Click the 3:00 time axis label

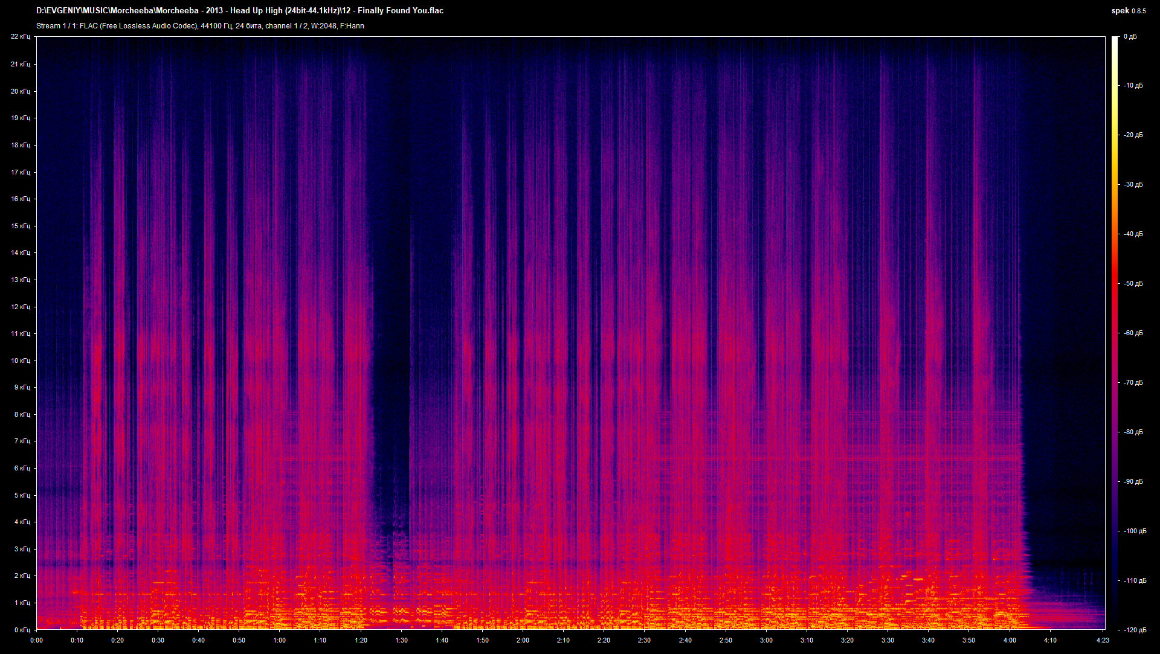(766, 641)
